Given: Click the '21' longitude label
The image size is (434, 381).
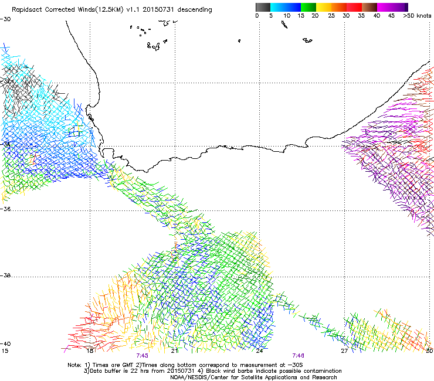Looking at the screenshot, I should pos(174,351).
